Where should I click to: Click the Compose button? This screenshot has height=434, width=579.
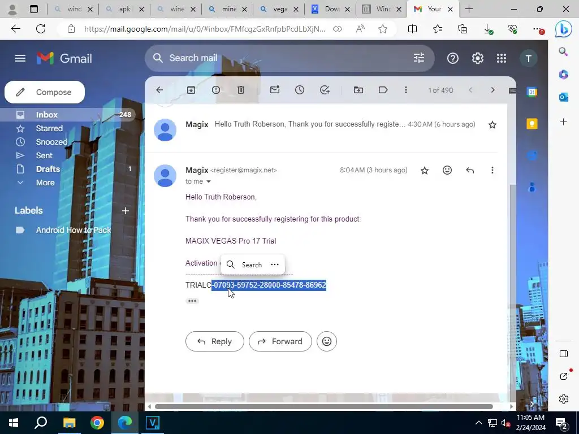click(45, 92)
